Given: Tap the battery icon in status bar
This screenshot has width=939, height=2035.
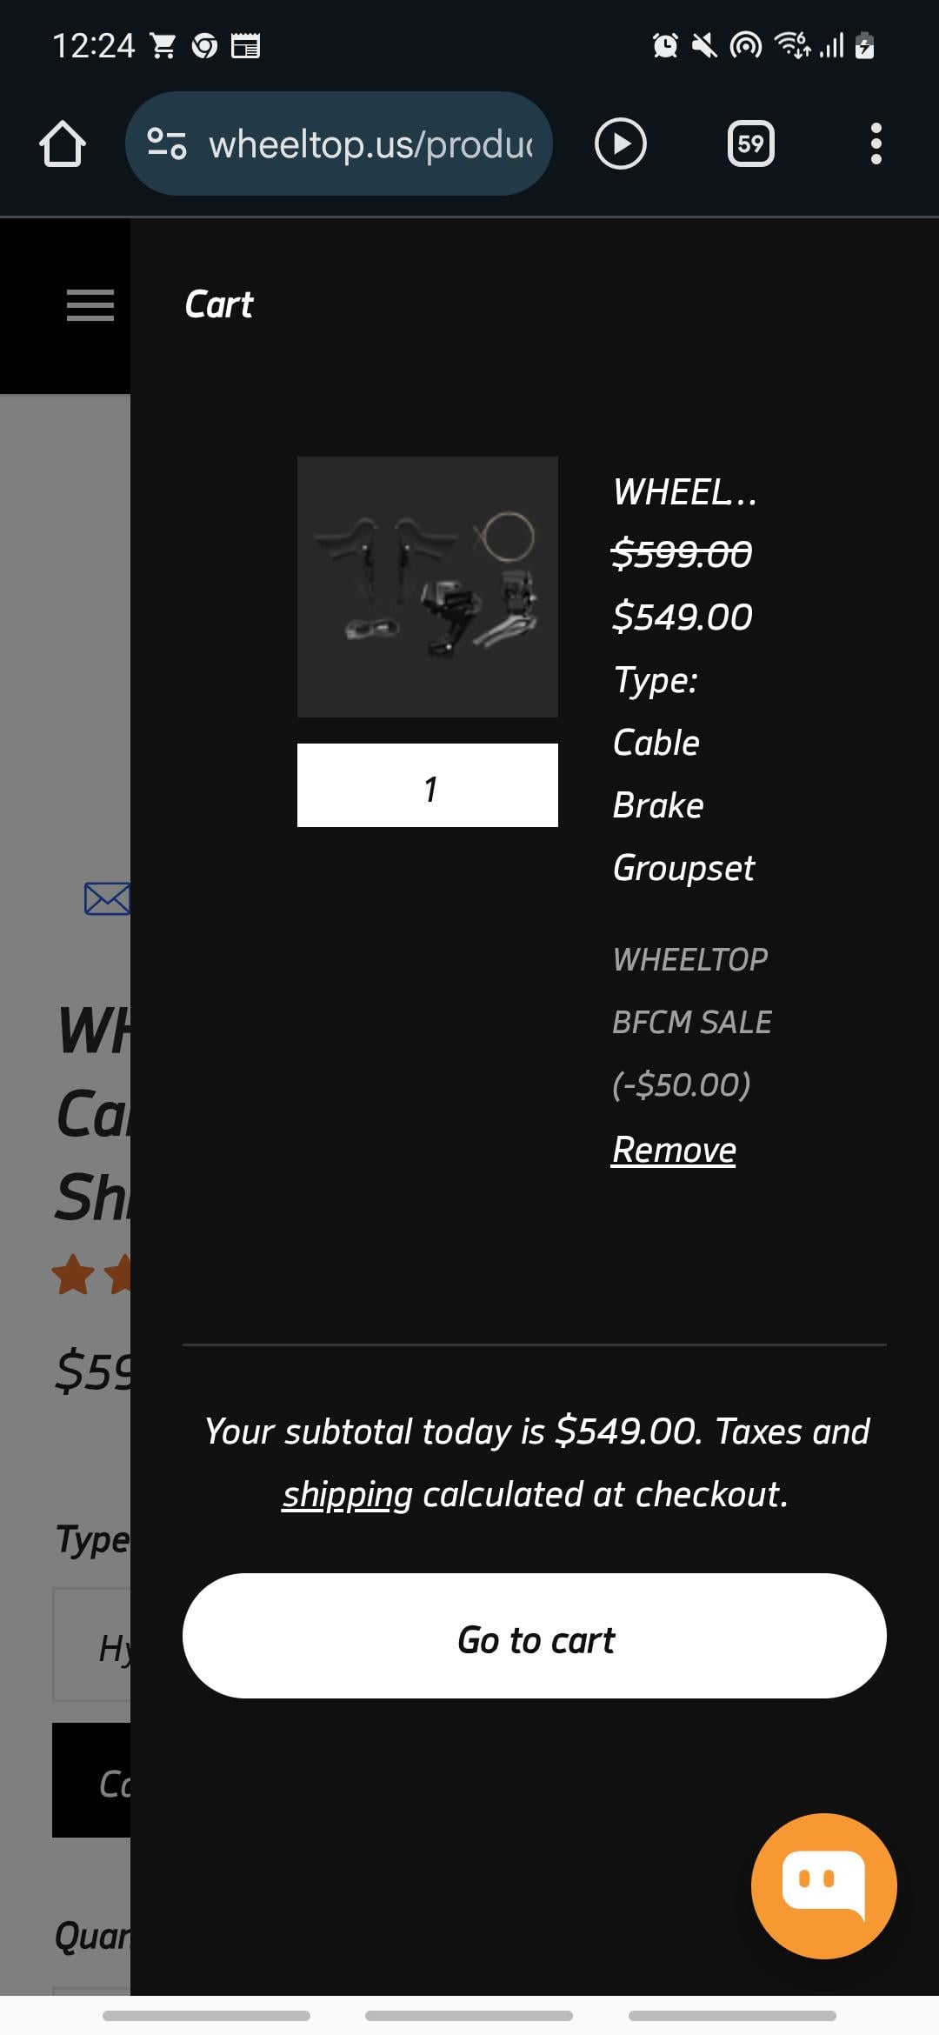Looking at the screenshot, I should coord(864,45).
